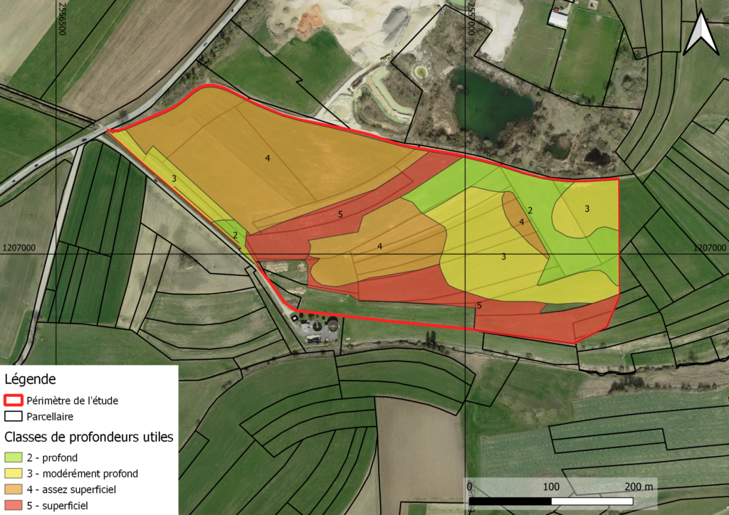Click the white segment of the scale bar
The image size is (729, 515).
pos(591,502)
